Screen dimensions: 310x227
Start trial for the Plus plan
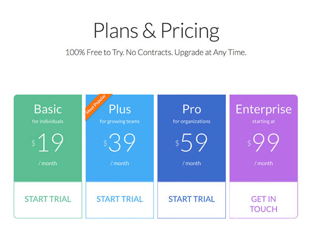120,200
